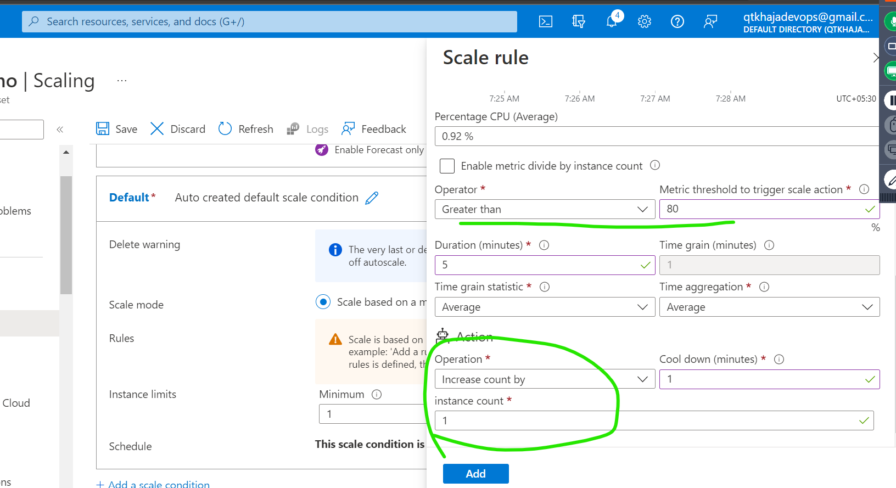Click the Feedback toolbar button
Screen dimensions: 896x488
374,129
